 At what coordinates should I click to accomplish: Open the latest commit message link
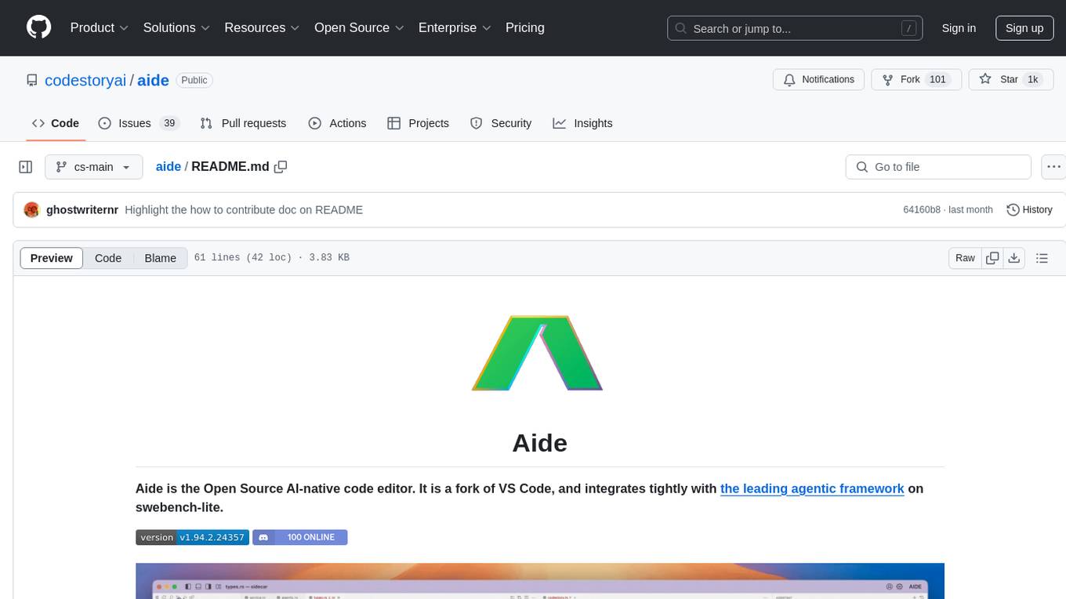coord(244,210)
